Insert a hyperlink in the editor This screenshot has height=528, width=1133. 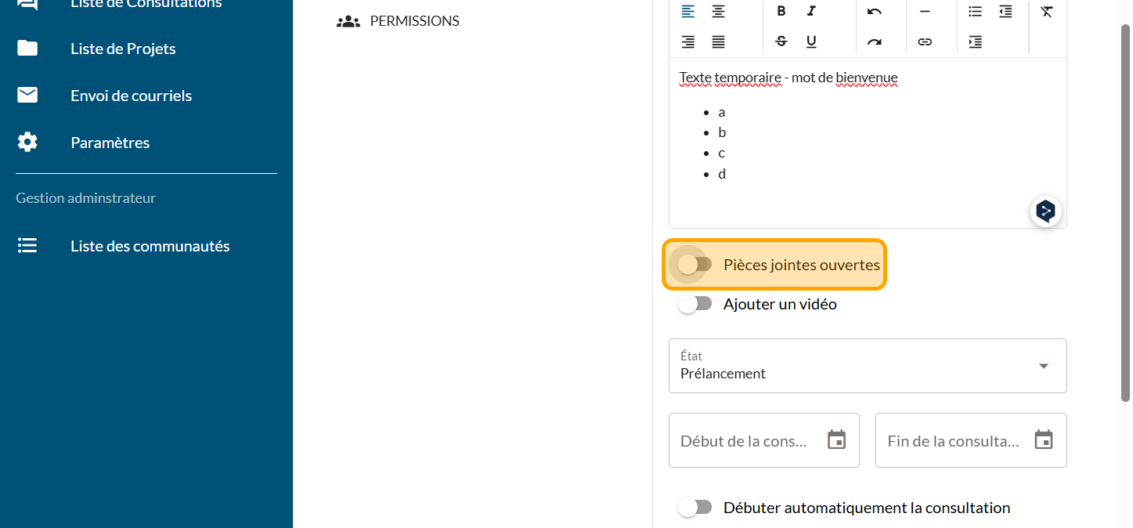coord(925,42)
